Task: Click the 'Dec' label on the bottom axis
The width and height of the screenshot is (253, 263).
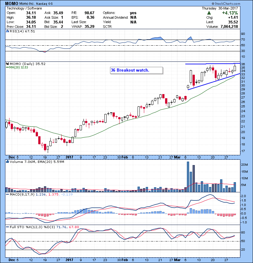Action: [12, 260]
